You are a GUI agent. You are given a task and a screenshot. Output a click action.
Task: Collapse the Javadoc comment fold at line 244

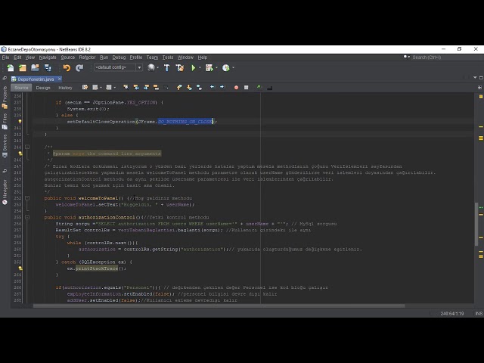click(x=27, y=147)
